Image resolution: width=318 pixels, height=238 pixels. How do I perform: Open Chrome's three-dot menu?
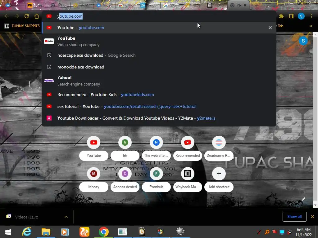tap(311, 16)
